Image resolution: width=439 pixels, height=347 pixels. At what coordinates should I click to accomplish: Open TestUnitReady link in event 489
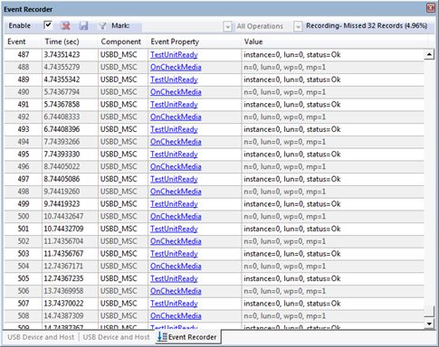[x=174, y=80]
